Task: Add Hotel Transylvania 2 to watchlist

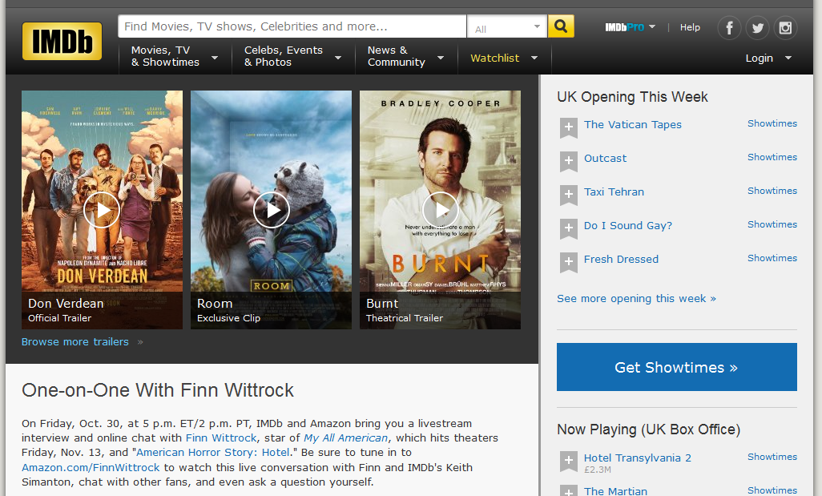Action: [x=569, y=461]
